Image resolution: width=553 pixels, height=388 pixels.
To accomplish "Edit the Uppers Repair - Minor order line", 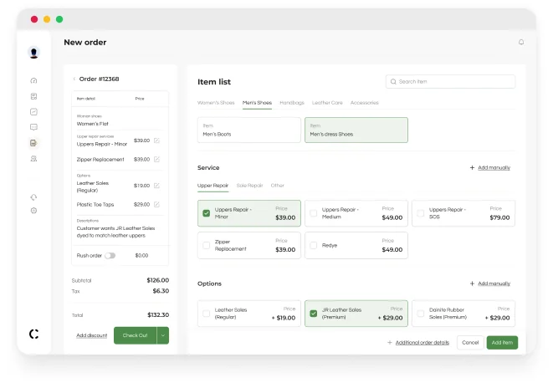I will (156, 140).
